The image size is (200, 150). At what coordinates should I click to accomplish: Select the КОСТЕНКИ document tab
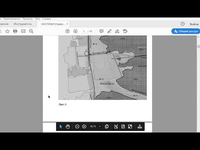53,24
